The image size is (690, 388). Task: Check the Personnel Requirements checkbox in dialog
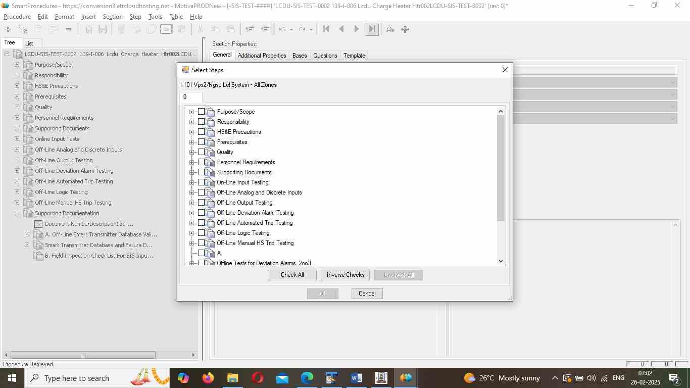coord(201,162)
